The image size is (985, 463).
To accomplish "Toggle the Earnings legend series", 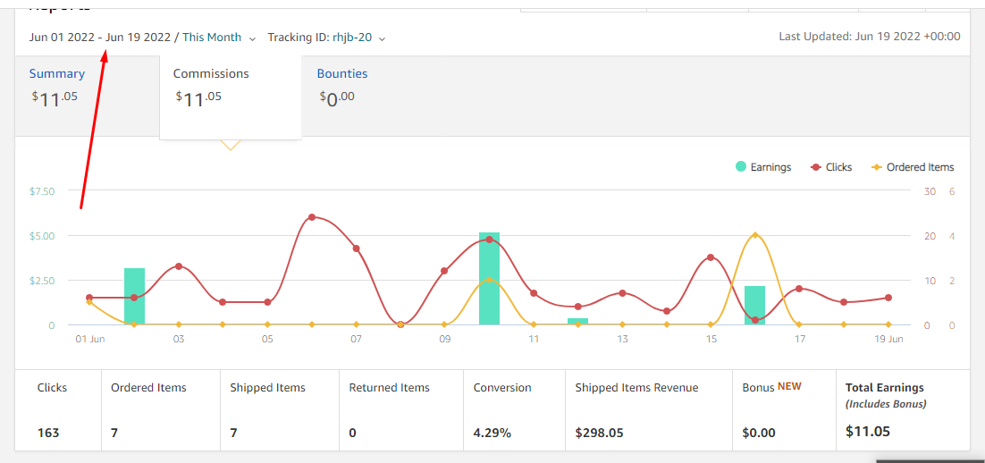I will coord(763,167).
